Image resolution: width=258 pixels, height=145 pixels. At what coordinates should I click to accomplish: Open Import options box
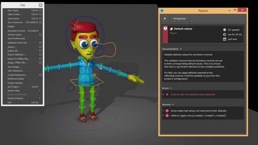coord(40,47)
